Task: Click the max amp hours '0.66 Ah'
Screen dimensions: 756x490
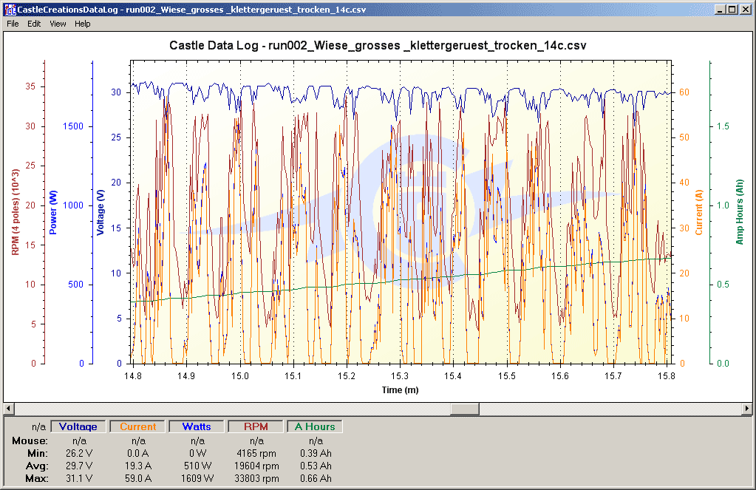Action: (x=316, y=478)
